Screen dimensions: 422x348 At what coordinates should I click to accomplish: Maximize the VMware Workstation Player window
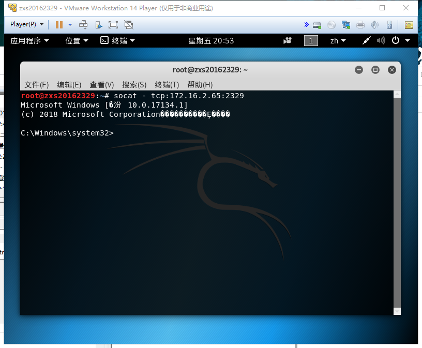coord(382,8)
